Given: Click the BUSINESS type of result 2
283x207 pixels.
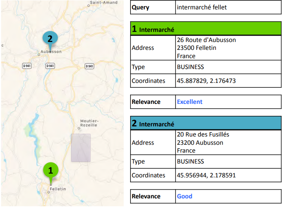Looking at the screenshot, I should [x=190, y=162].
